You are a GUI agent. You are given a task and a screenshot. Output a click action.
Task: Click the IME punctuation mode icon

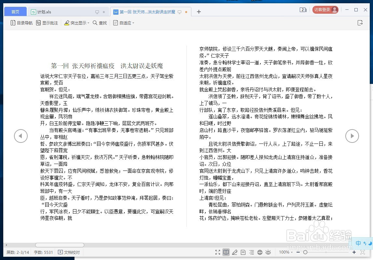click(x=365, y=243)
